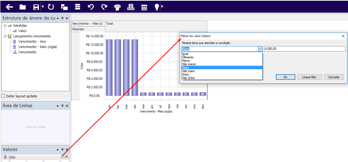Click the Valor field link in Valores
Screen dimensions: 348x162
(x=12, y=157)
